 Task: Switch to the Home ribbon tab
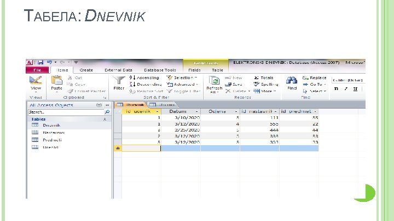point(62,70)
